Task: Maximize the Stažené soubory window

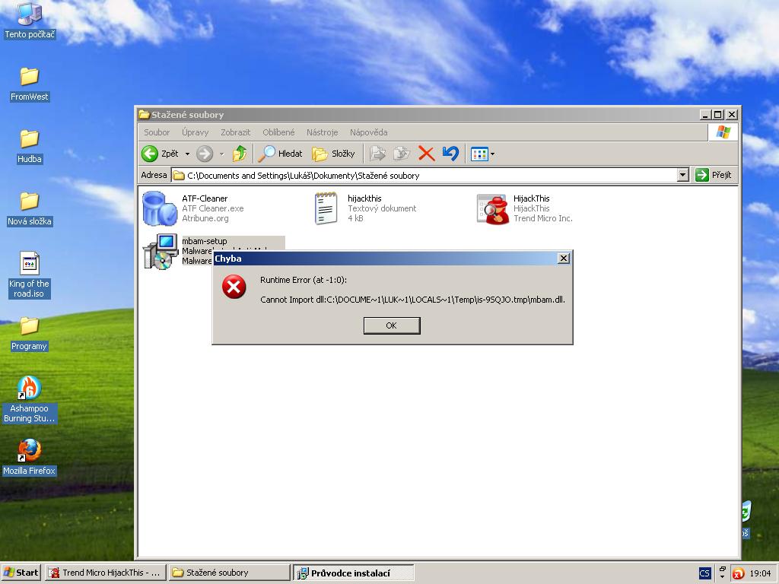Action: [x=718, y=115]
